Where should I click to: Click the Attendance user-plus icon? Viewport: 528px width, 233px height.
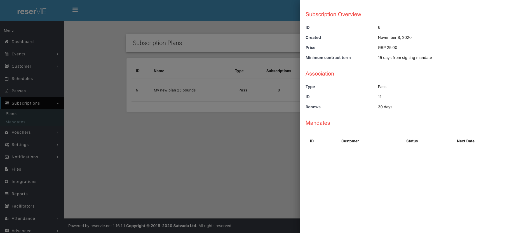[x=7, y=218]
